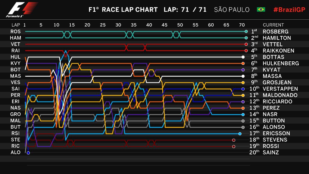Click the F1 RACE LAP CHART title
Screen dimensions: 309x174
click(x=123, y=10)
